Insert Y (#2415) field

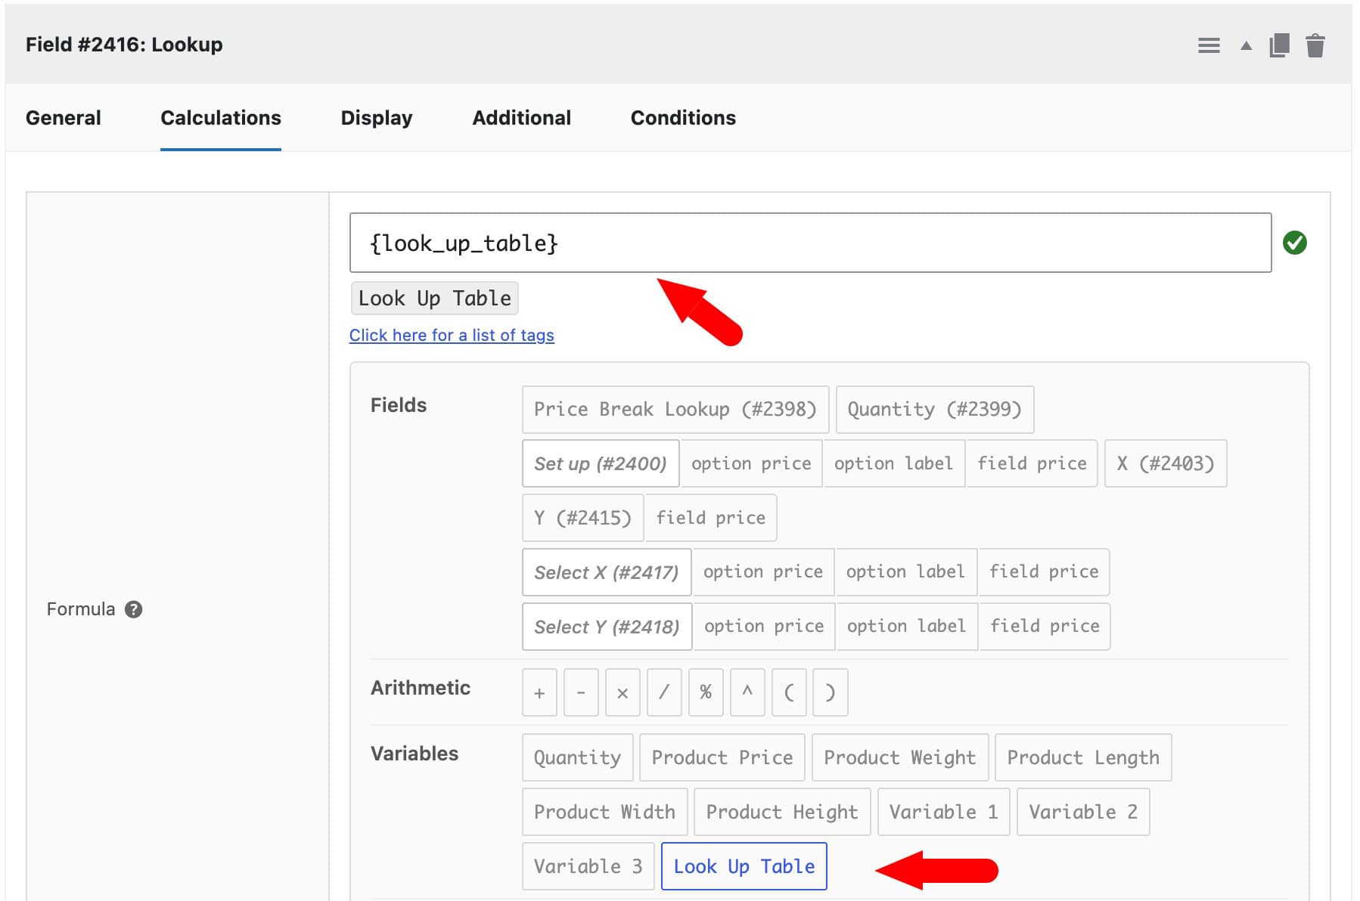(x=582, y=518)
